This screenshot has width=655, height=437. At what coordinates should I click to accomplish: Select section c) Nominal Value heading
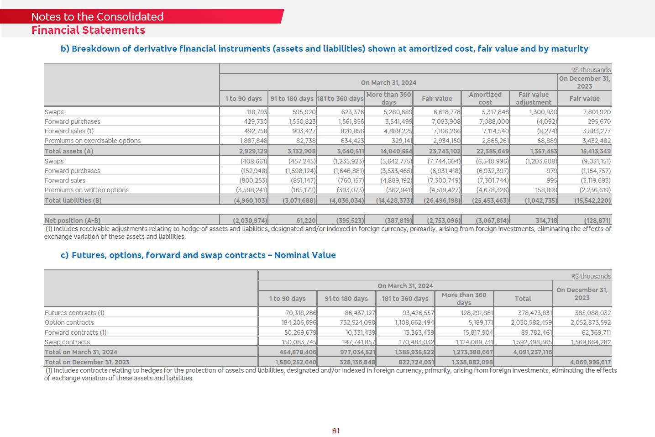[198, 255]
